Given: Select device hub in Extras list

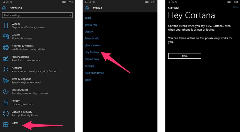Looking at the screenshot, I should coord(91,25).
